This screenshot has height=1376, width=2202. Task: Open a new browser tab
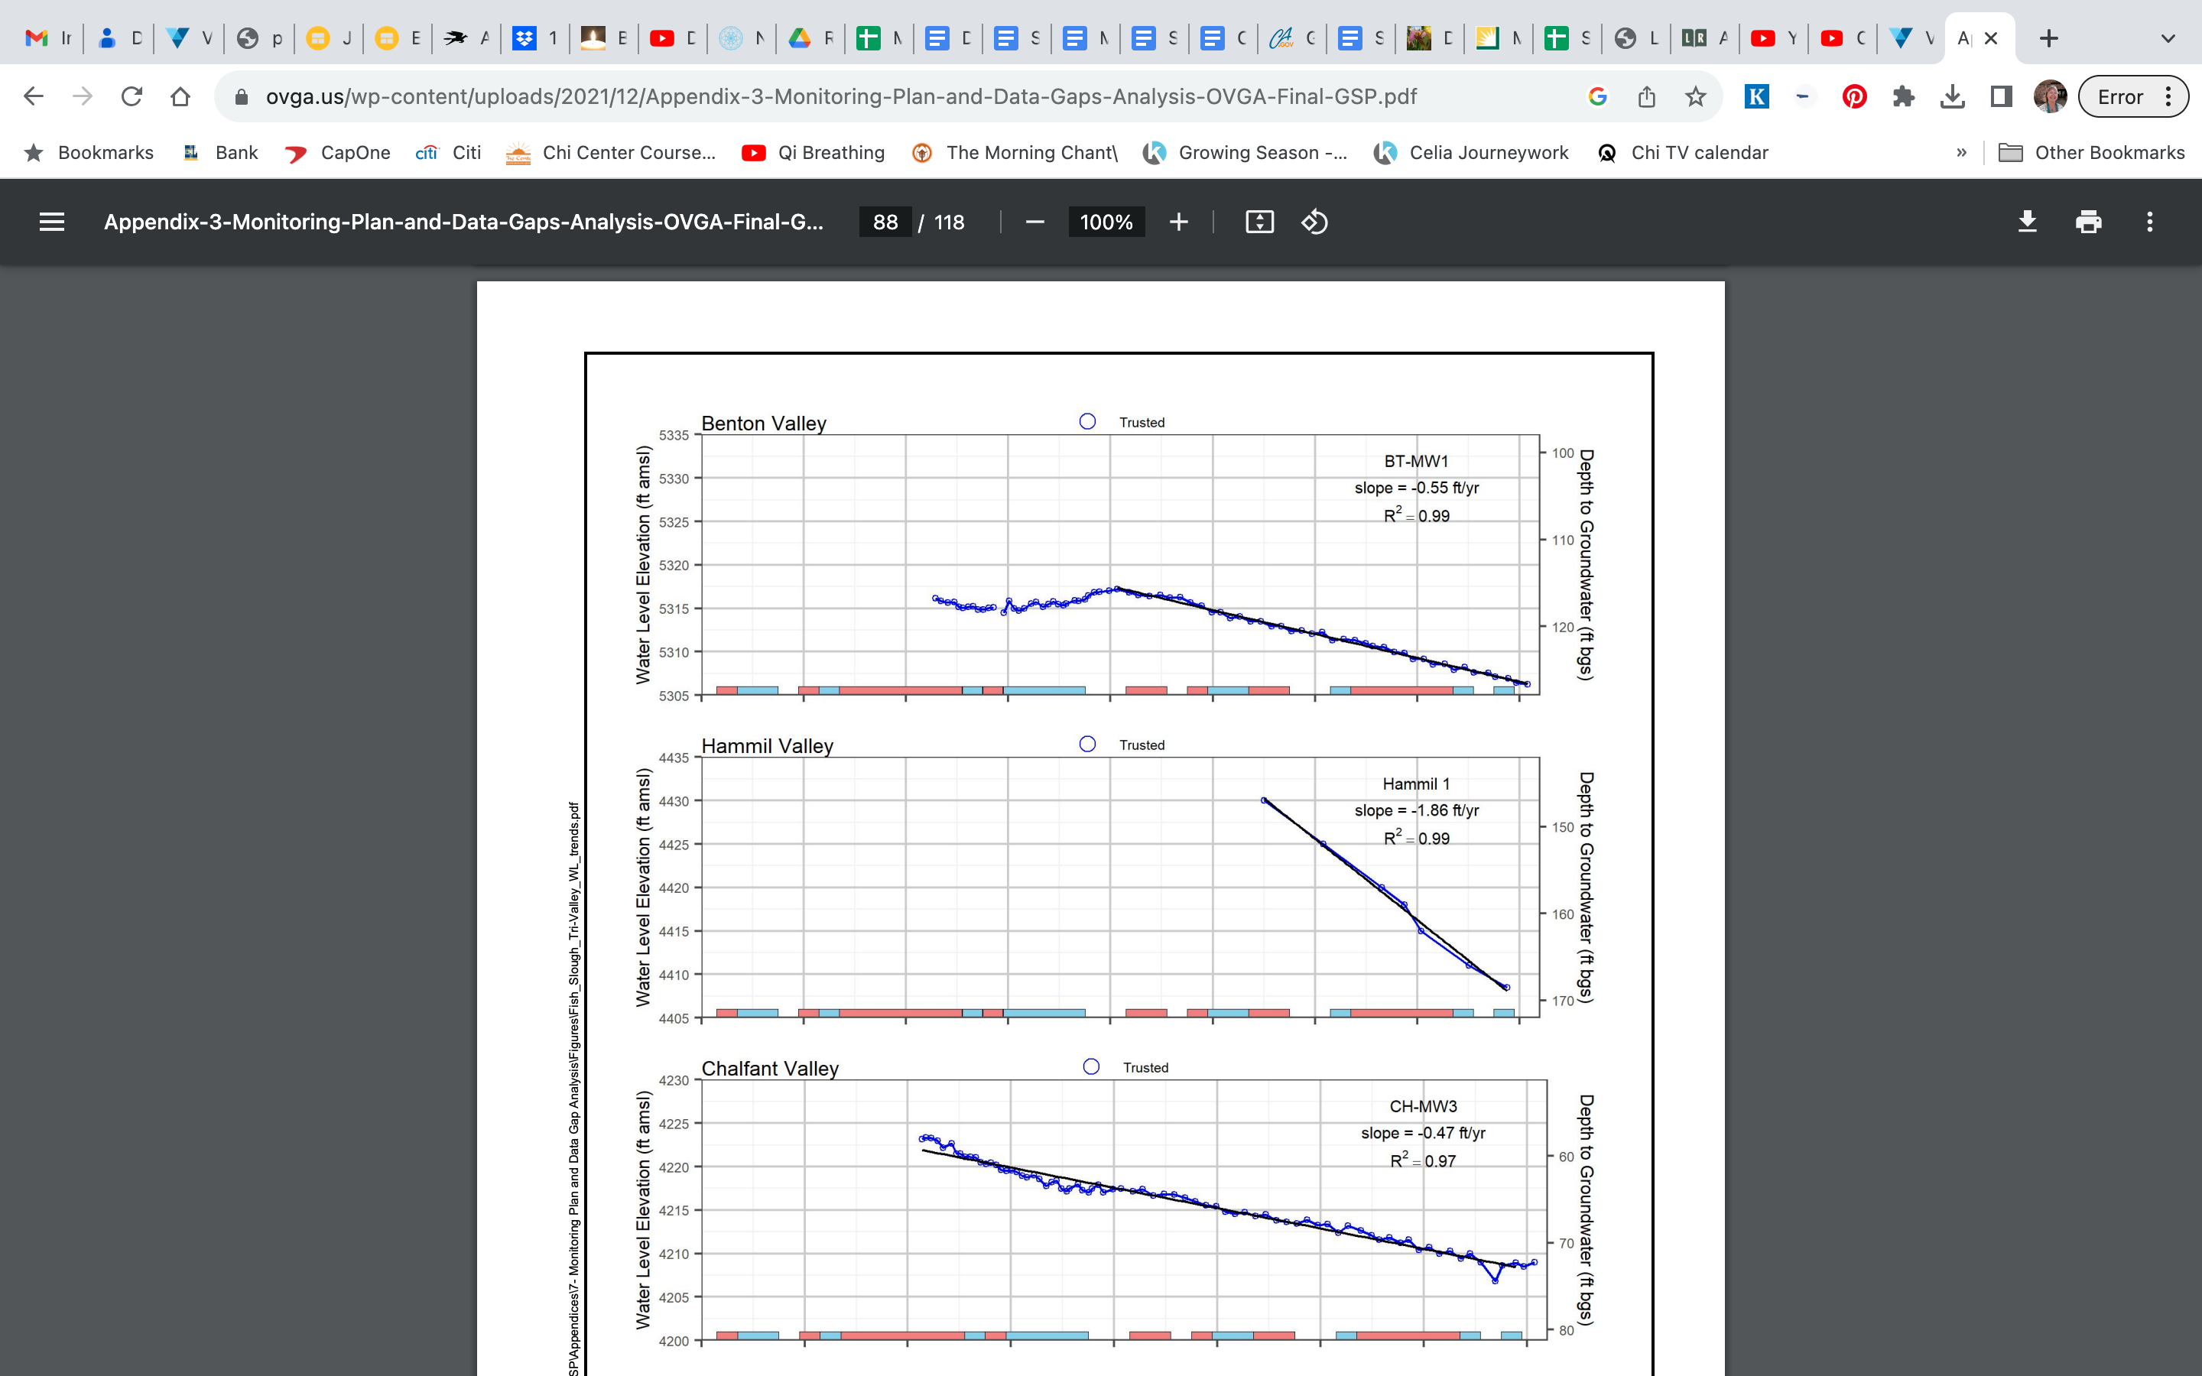(x=2048, y=38)
